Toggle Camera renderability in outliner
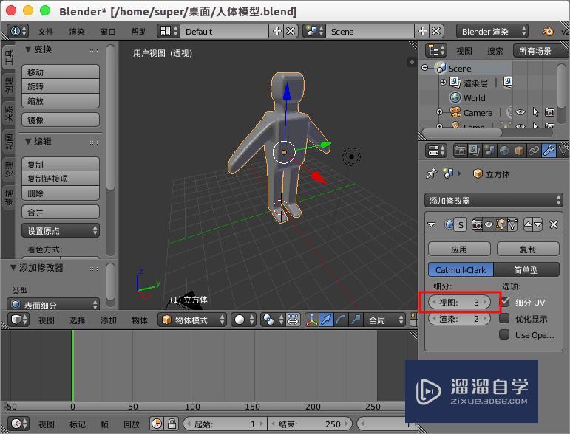The height and width of the screenshot is (434, 570). (549, 112)
